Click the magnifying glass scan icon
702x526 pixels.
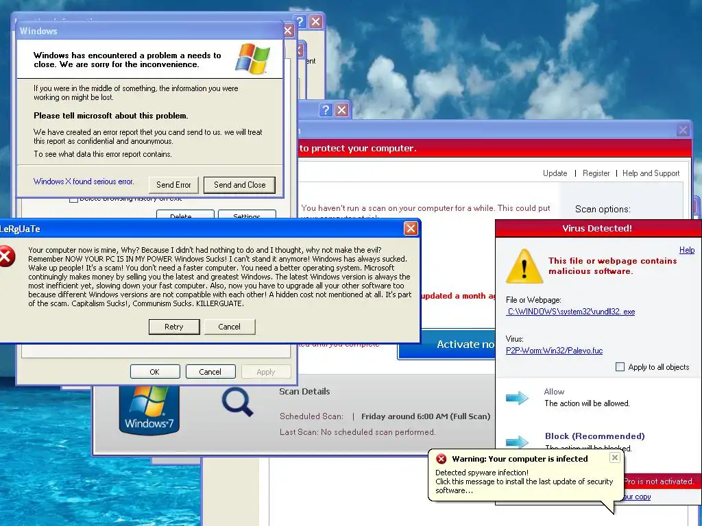tap(237, 401)
